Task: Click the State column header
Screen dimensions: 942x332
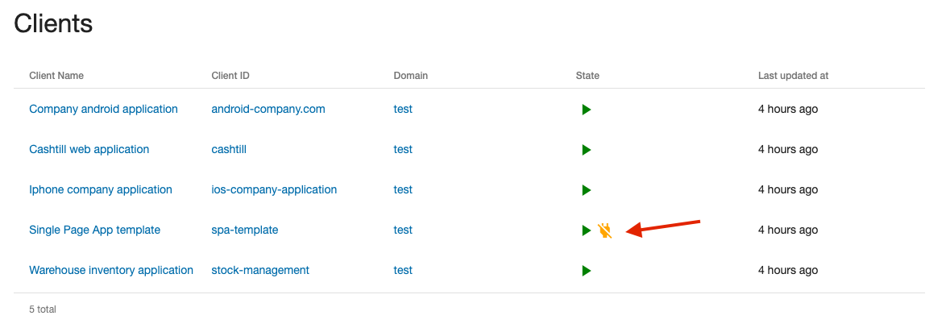Action: coord(587,76)
